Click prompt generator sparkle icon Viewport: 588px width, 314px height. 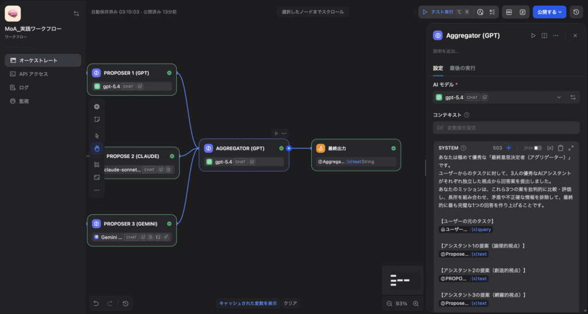click(509, 148)
